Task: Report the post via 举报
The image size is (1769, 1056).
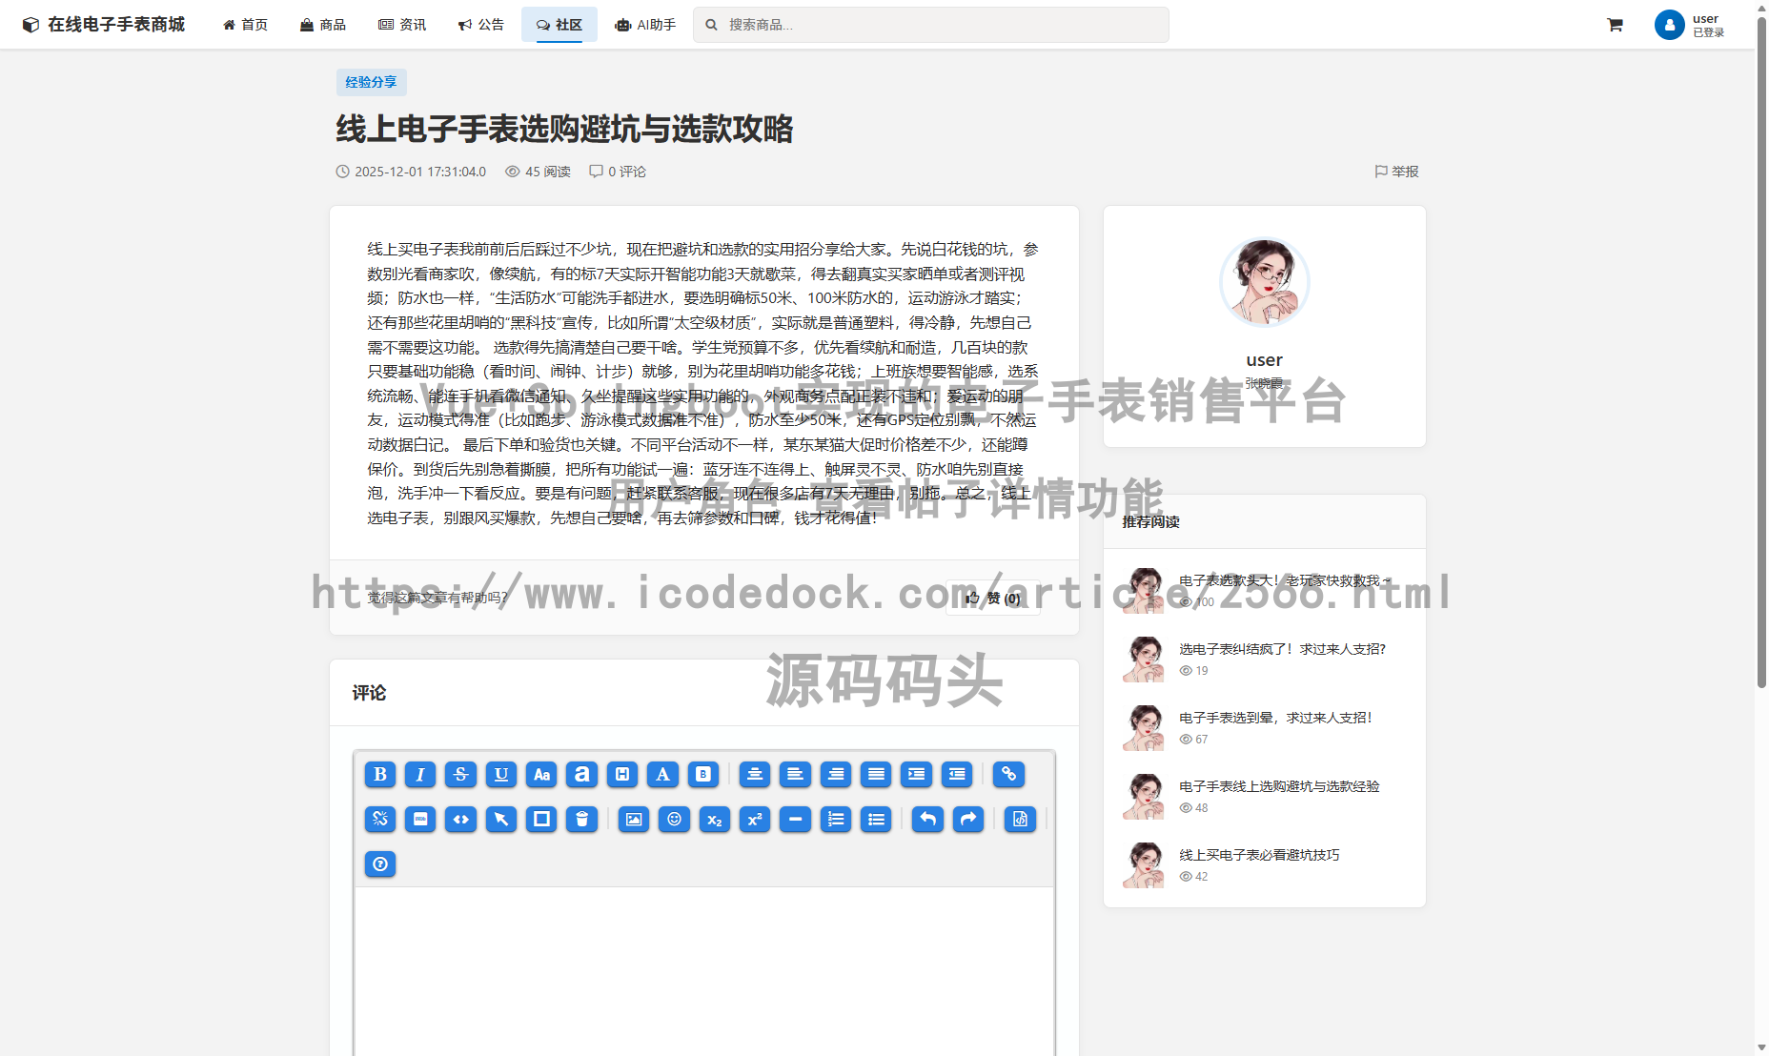Action: (x=1396, y=172)
